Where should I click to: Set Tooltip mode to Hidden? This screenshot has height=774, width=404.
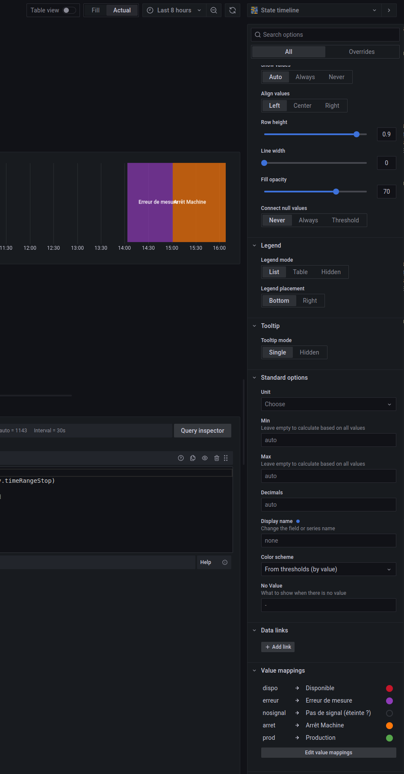coord(310,352)
